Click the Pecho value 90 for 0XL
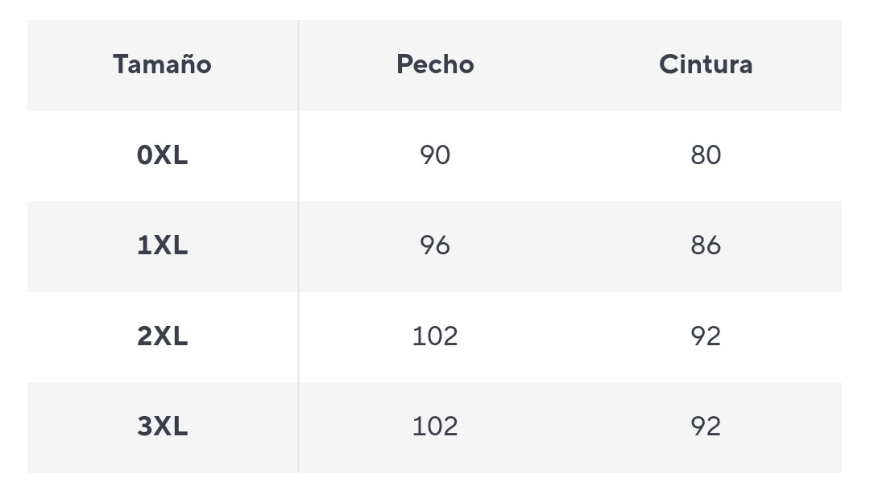 (435, 155)
